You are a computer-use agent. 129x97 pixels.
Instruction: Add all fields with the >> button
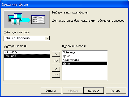click(56, 61)
